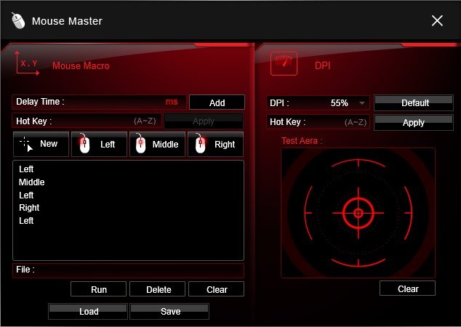Add a Middle click macro step
This screenshot has height=327, width=461.
click(157, 144)
